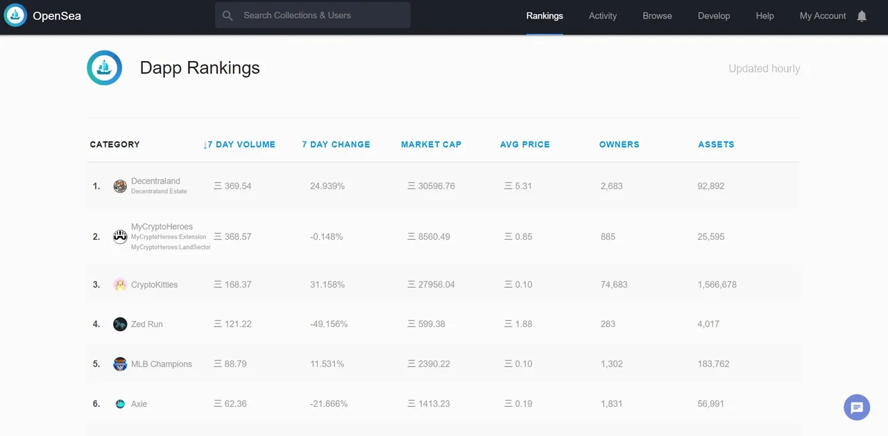Click MLB Champions' 88.79 volume value
888x436 pixels.
click(x=230, y=364)
